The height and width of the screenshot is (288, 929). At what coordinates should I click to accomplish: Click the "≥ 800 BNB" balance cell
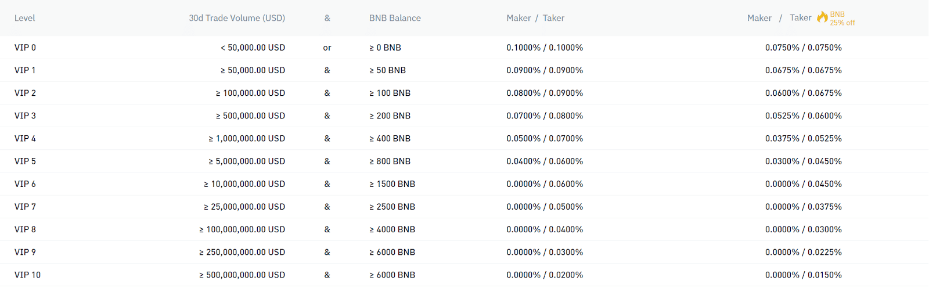[390, 161]
